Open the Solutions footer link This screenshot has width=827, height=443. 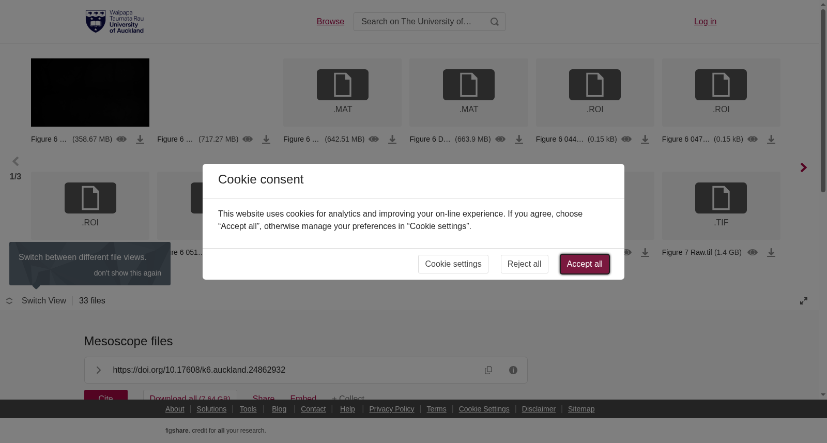point(211,409)
